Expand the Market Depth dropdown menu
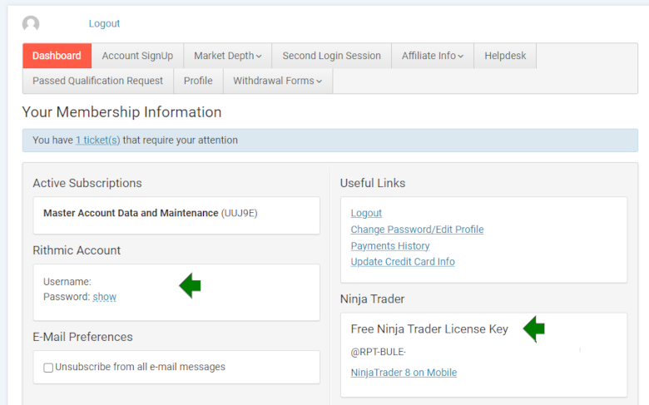 coord(227,56)
